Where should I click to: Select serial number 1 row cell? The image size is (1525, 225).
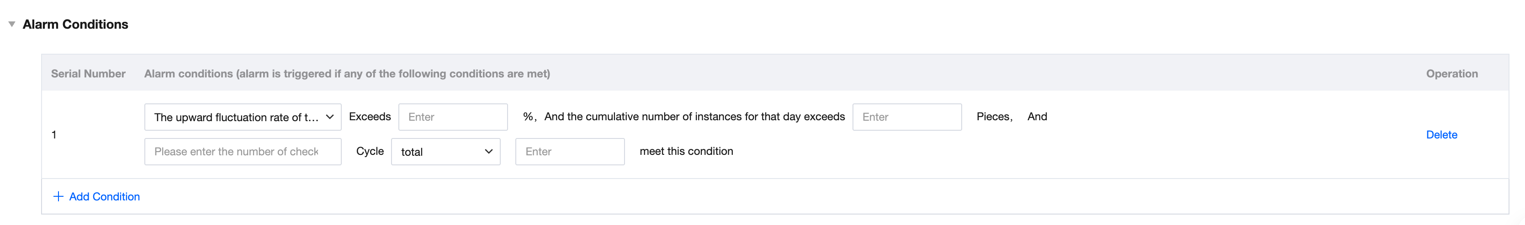(x=54, y=135)
